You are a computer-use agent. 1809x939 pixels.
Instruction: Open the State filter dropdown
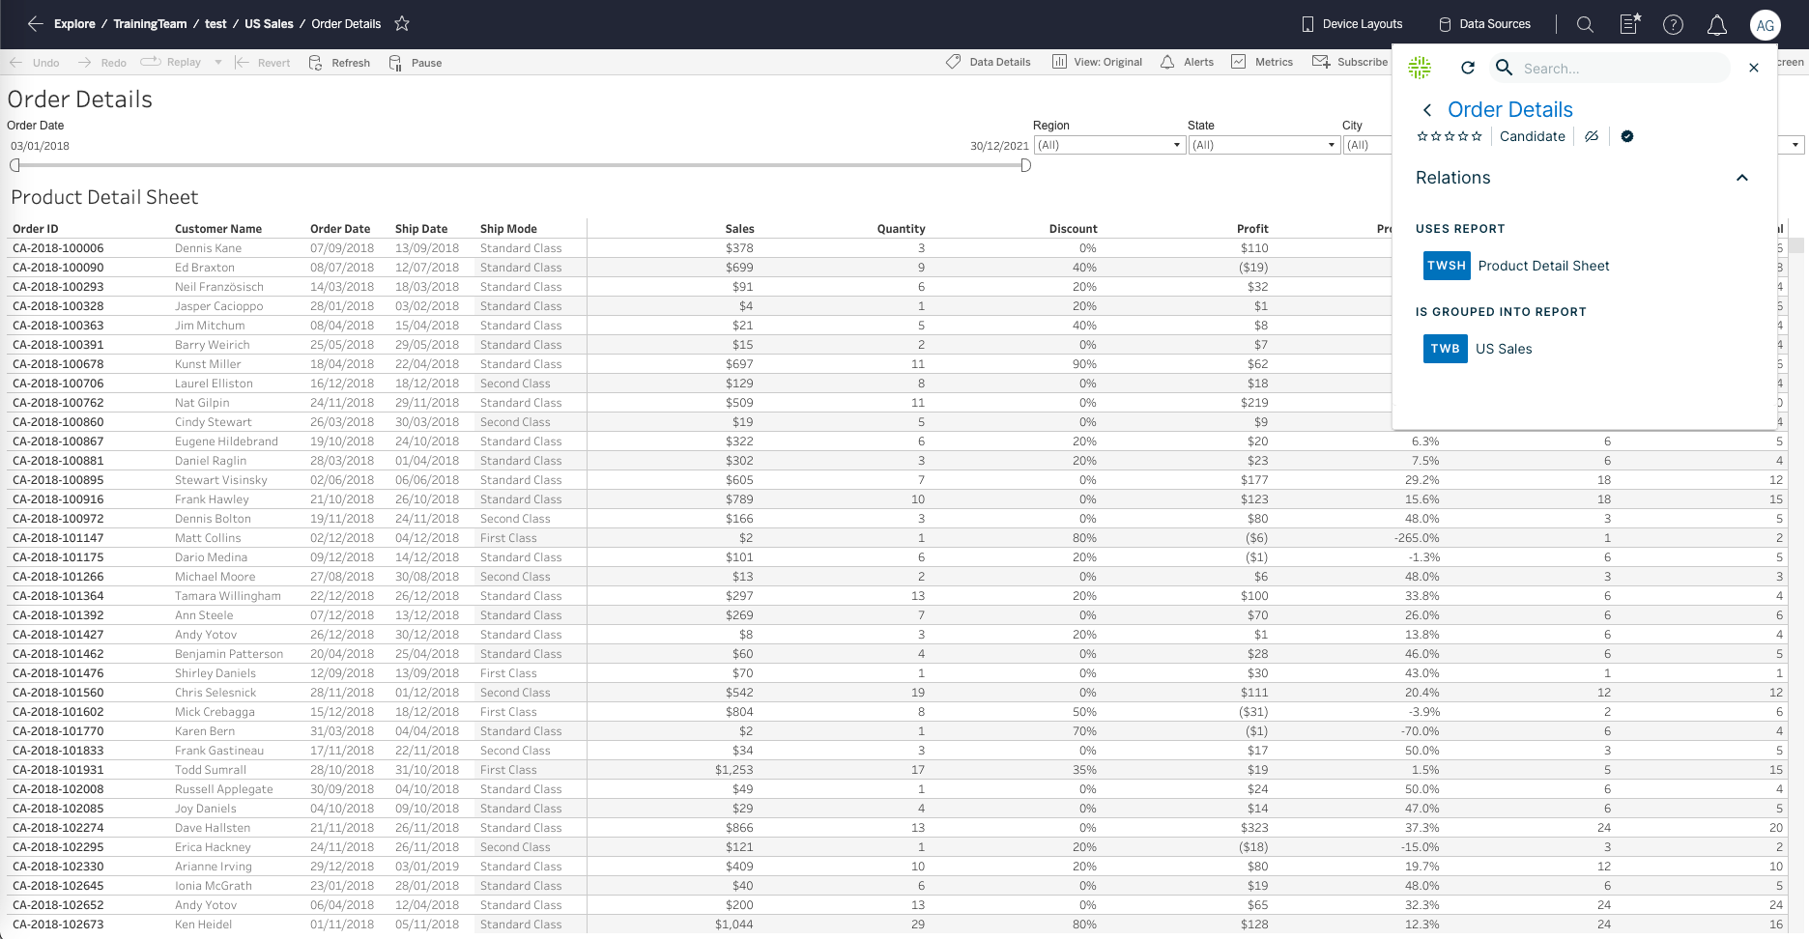point(1331,145)
